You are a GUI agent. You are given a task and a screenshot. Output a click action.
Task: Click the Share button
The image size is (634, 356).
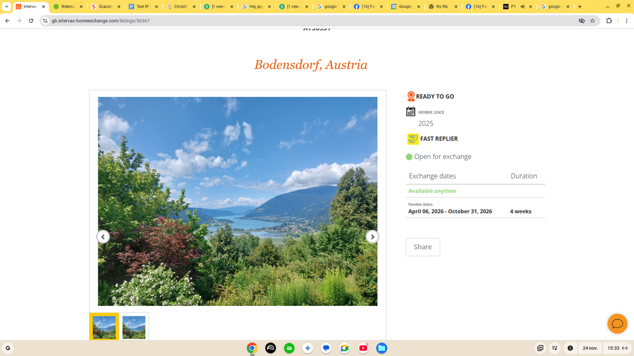click(x=423, y=247)
